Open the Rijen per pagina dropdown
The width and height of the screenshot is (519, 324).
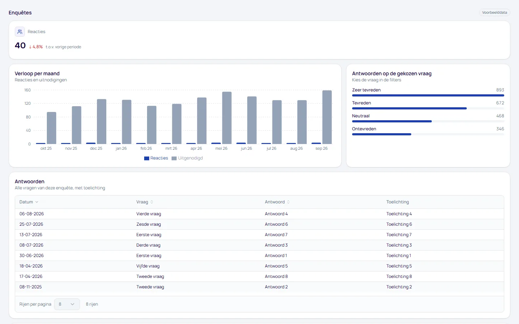pyautogui.click(x=67, y=304)
